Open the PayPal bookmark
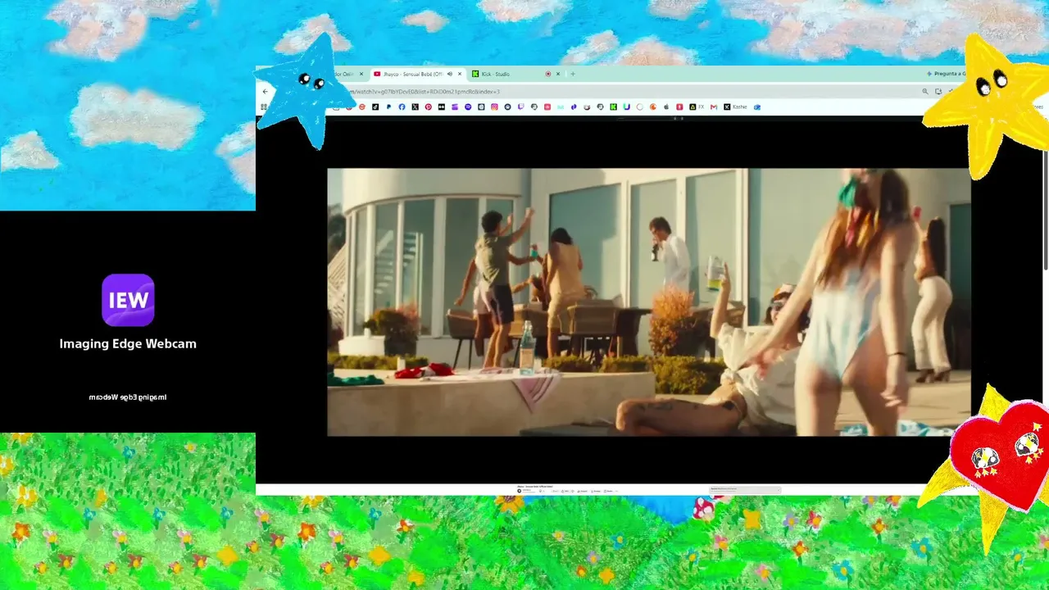This screenshot has height=590, width=1049. click(388, 107)
